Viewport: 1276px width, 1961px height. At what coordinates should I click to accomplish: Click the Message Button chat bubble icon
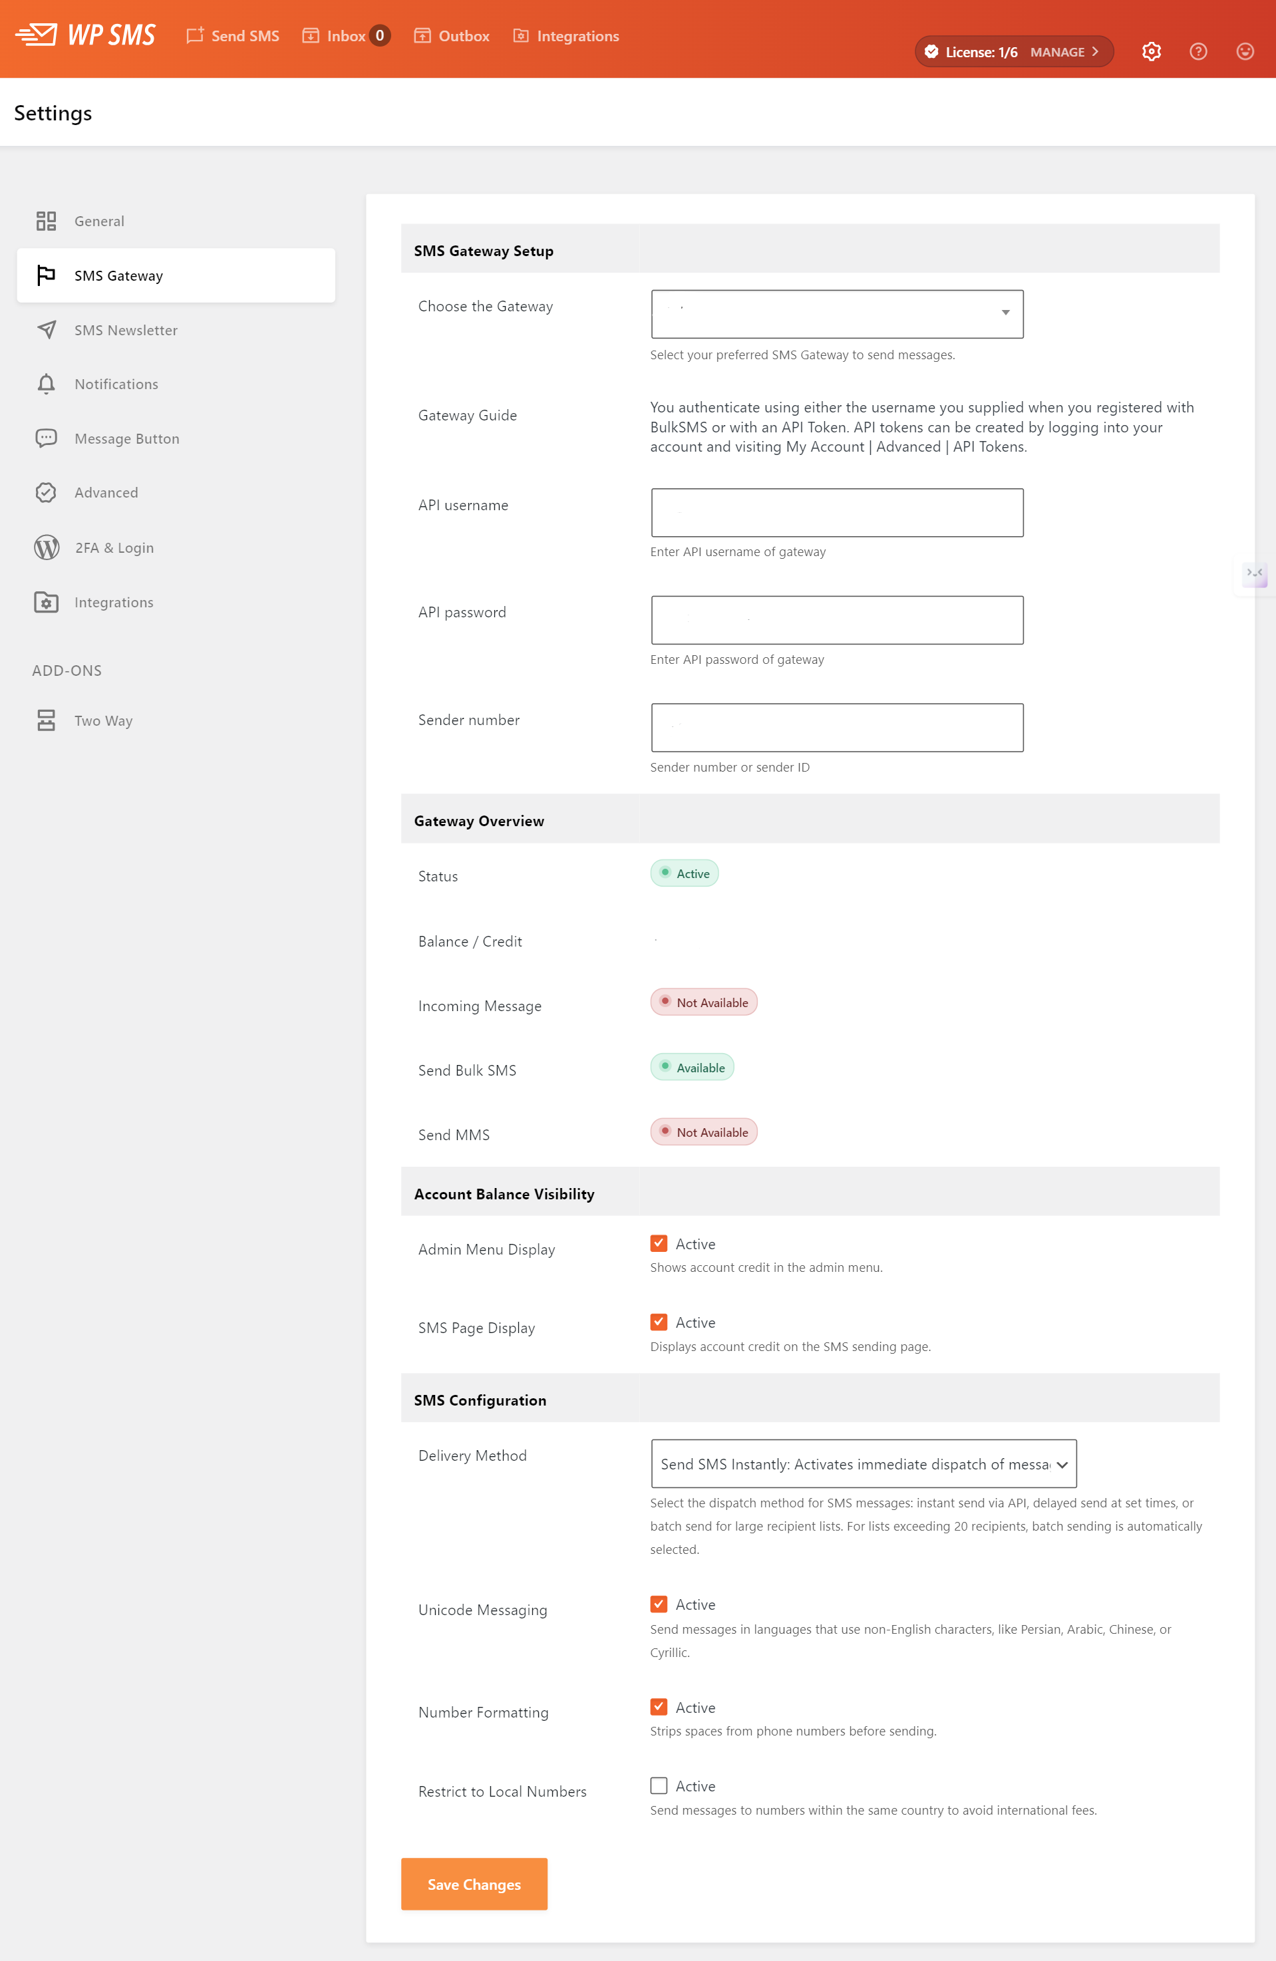pos(46,438)
